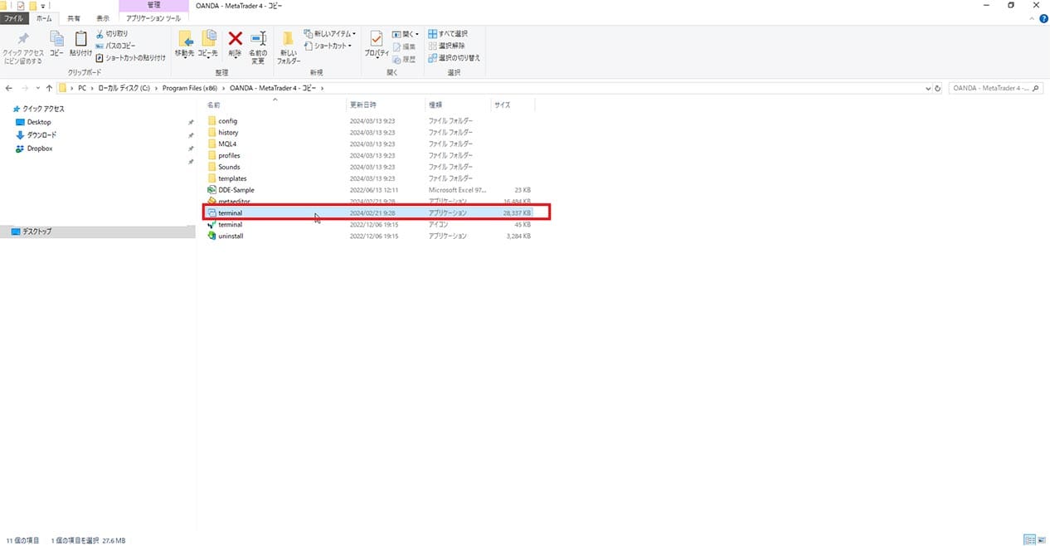Screen dimensions: 1050x546
Task: Click ショートカットの貼り付け (Paste shortcut)
Action: (x=130, y=57)
